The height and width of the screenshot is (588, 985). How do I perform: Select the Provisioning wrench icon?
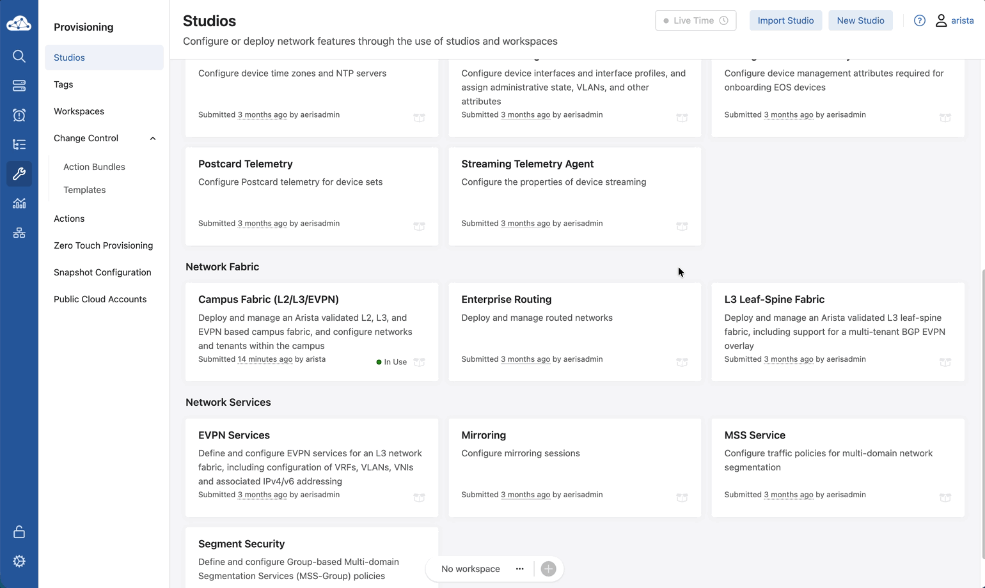[x=19, y=174]
